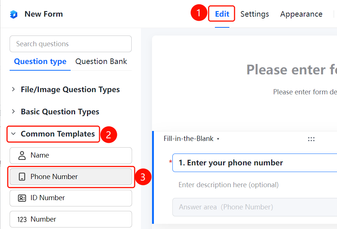Click the 123 icon beside Number
The image size is (337, 229).
click(22, 219)
